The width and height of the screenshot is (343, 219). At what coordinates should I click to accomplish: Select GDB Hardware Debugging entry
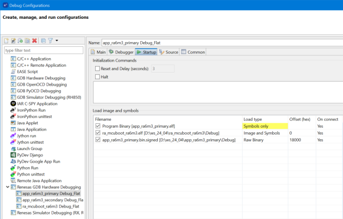pos(38,78)
